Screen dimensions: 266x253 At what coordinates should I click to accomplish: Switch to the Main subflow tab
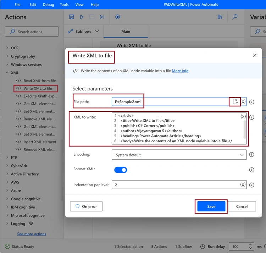pyautogui.click(x=126, y=31)
